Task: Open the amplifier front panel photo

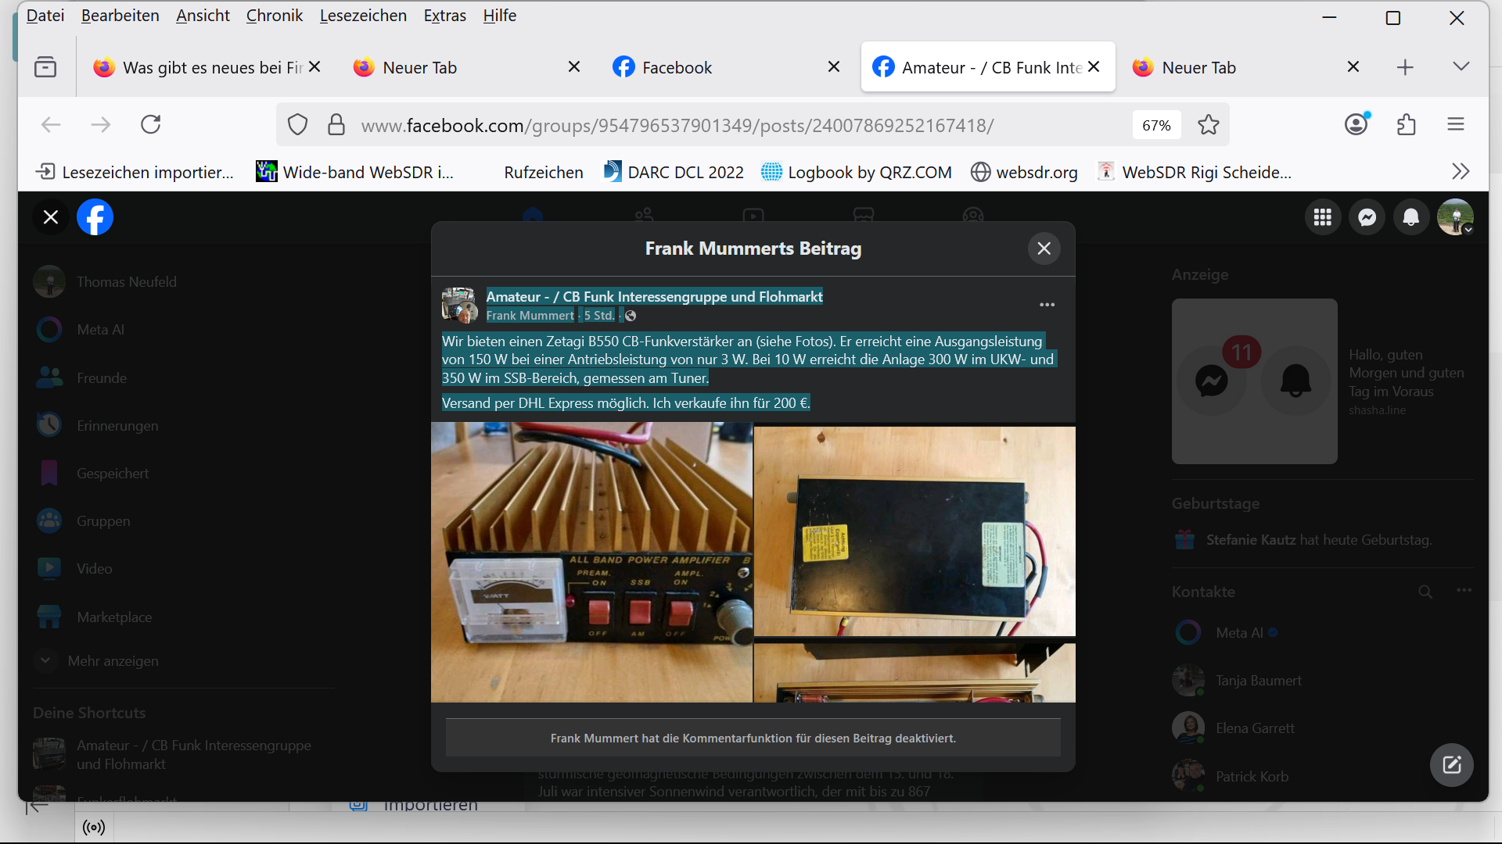Action: (x=591, y=563)
